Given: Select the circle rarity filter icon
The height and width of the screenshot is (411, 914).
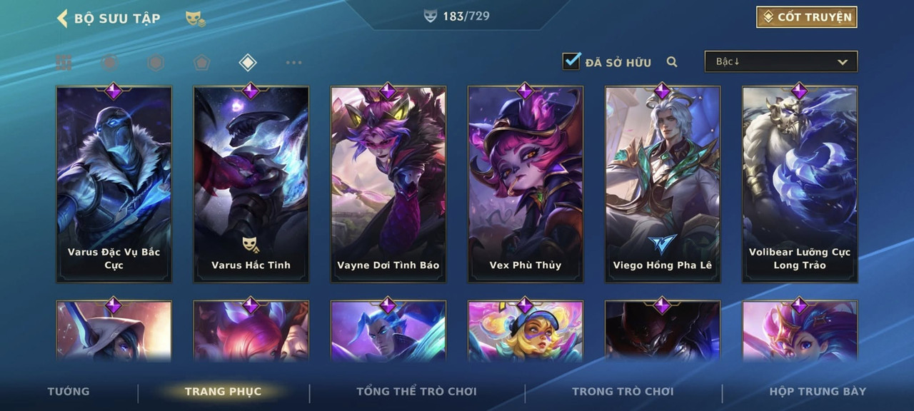Looking at the screenshot, I should pyautogui.click(x=109, y=63).
